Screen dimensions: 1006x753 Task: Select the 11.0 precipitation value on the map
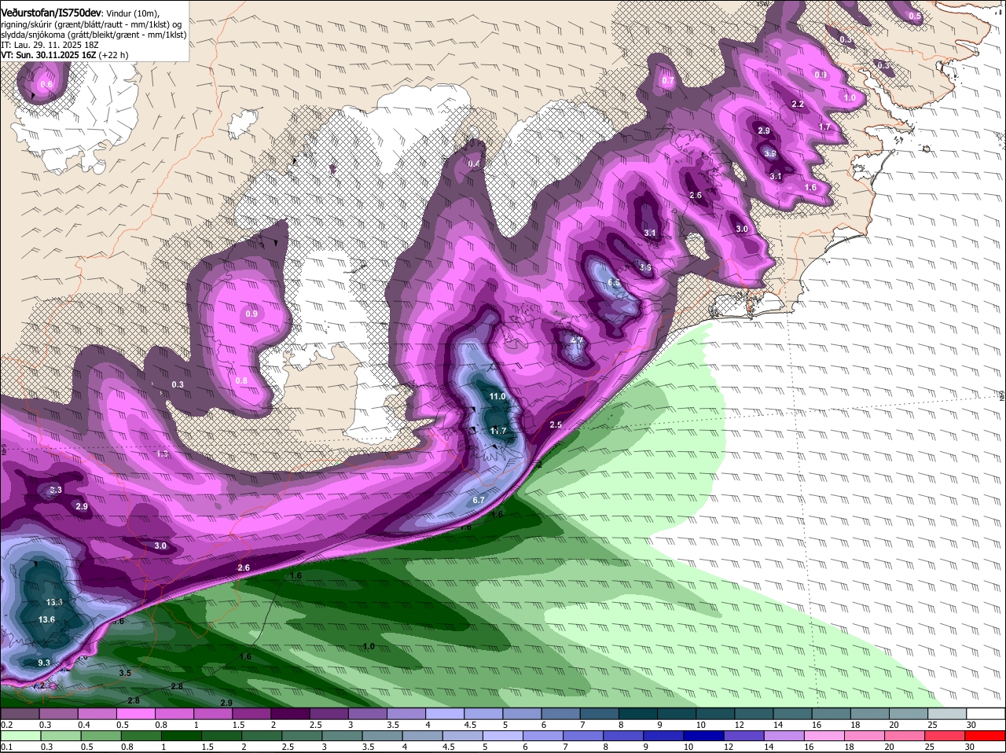pyautogui.click(x=497, y=396)
